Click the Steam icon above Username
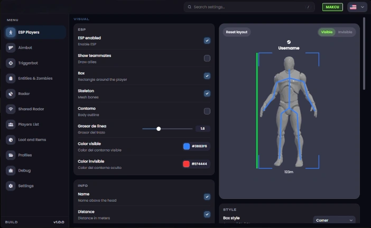371x228 pixels. [x=289, y=42]
